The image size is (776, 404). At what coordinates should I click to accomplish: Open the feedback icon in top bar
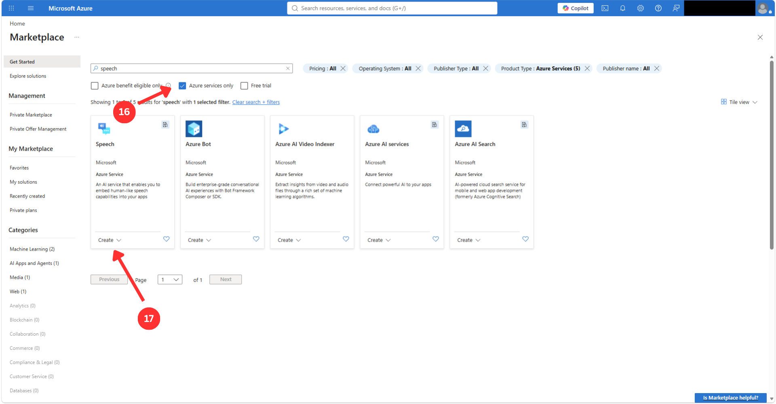(x=676, y=8)
